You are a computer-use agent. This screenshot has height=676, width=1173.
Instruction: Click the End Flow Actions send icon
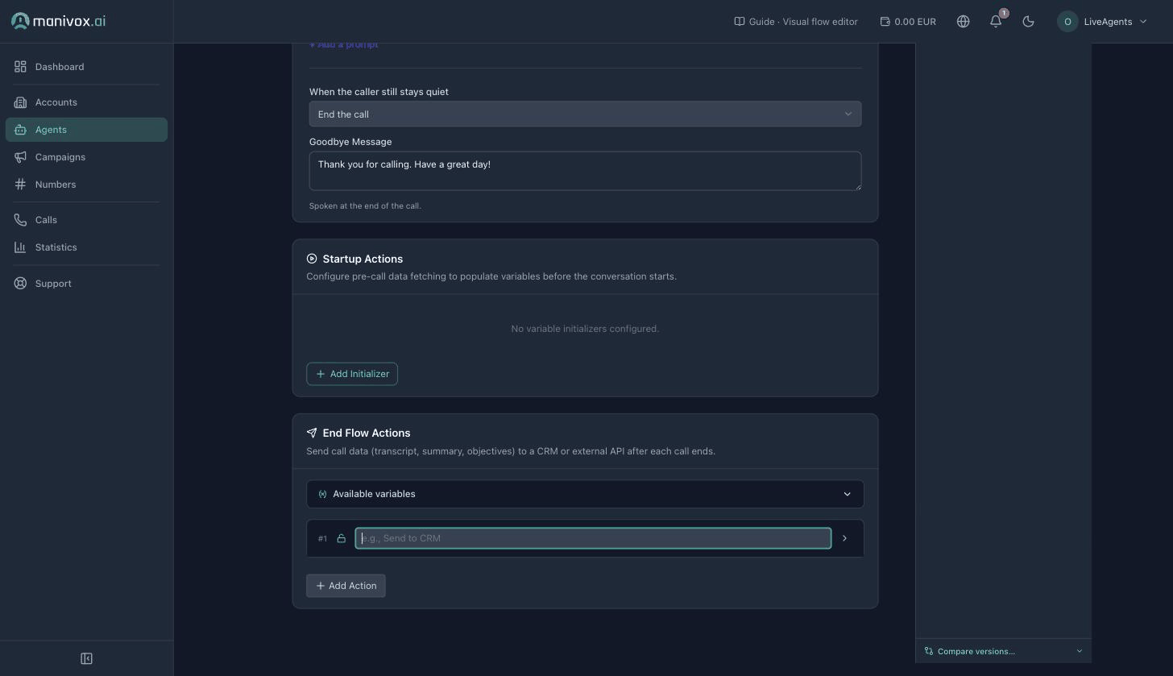point(312,433)
